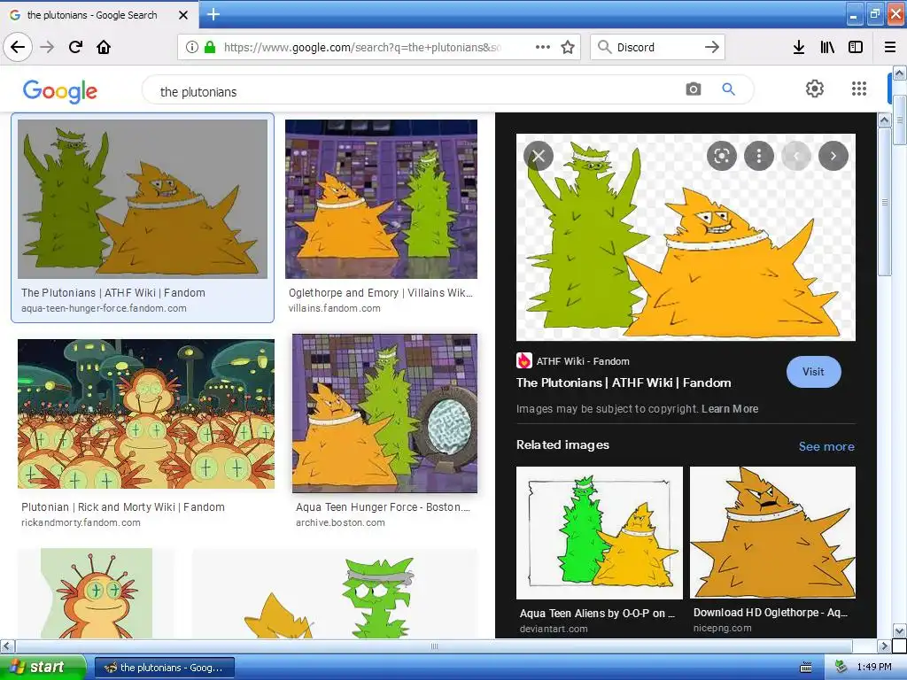This screenshot has height=680, width=907.
Task: Click aqua-teen-hunger-force.fandom.com source text
Action: point(105,308)
